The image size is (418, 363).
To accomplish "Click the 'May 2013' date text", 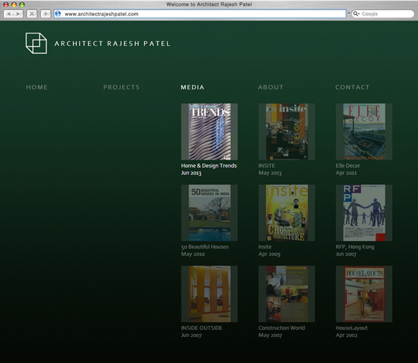I will 270,173.
